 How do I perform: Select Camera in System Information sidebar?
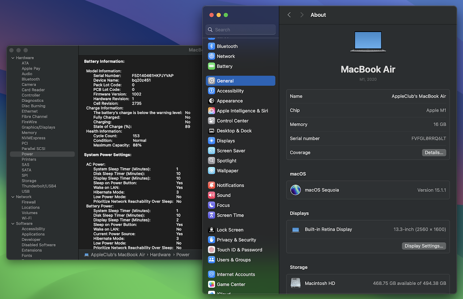(x=29, y=85)
